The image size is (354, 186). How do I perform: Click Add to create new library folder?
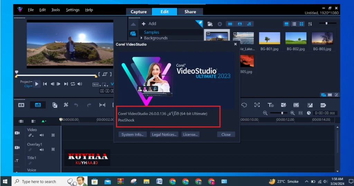[x=149, y=24]
